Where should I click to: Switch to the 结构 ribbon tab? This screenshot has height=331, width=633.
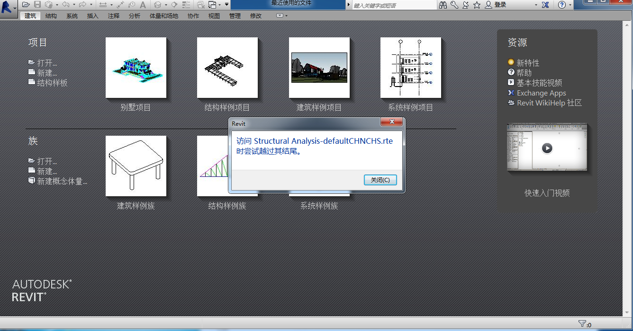51,16
